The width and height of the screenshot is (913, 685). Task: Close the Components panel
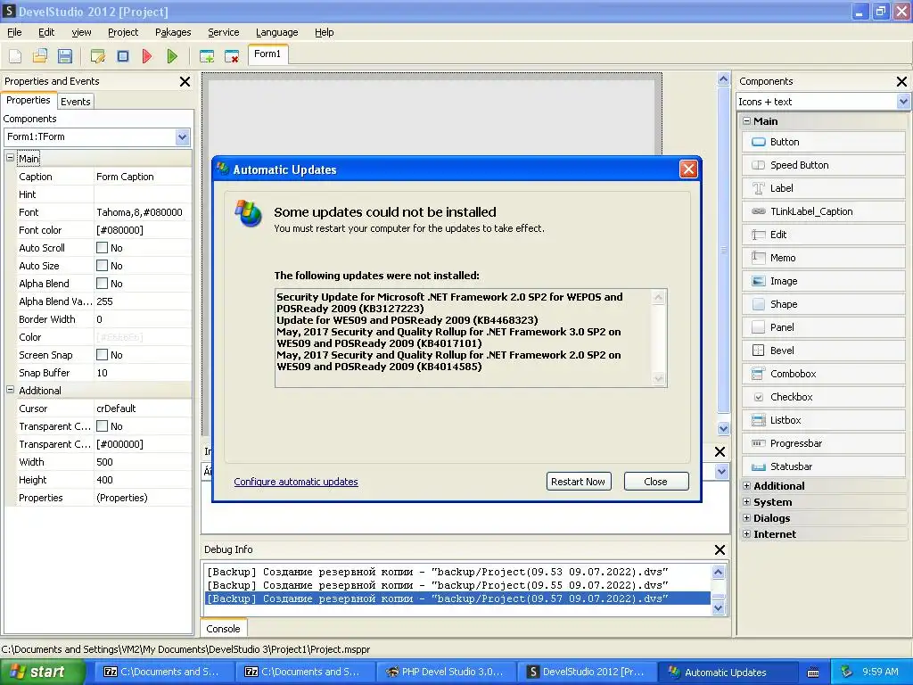coord(901,81)
